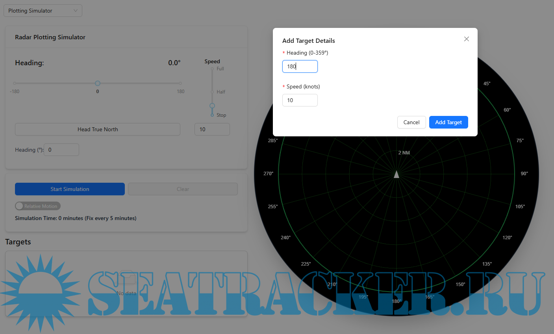Click the 90° bearing label on the radar

pos(524,173)
